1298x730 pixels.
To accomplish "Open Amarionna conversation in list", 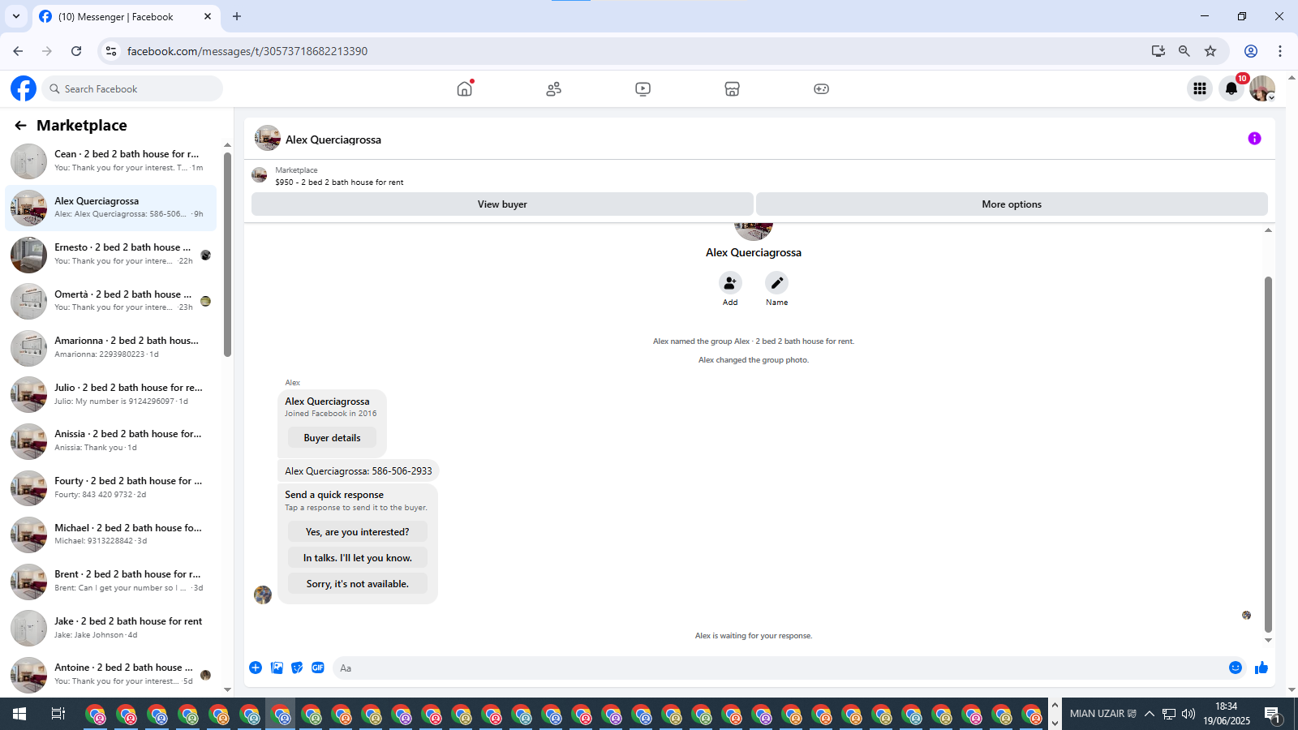I will [x=111, y=347].
